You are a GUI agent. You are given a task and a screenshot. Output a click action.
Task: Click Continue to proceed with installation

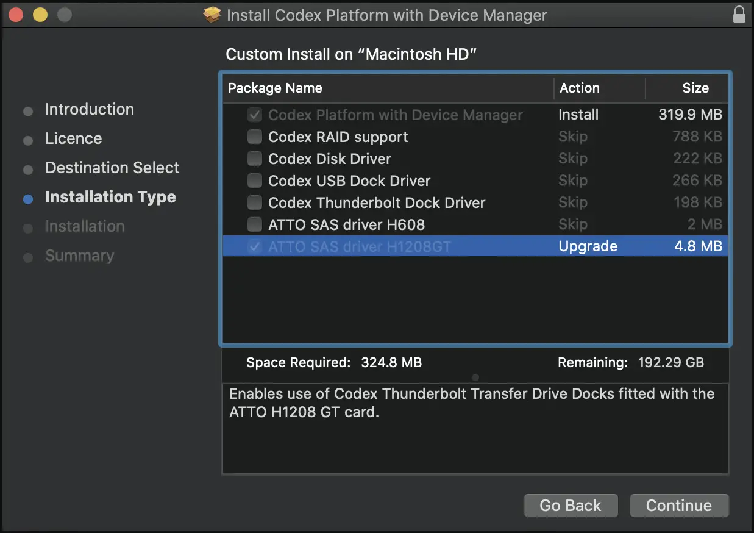[x=679, y=505]
